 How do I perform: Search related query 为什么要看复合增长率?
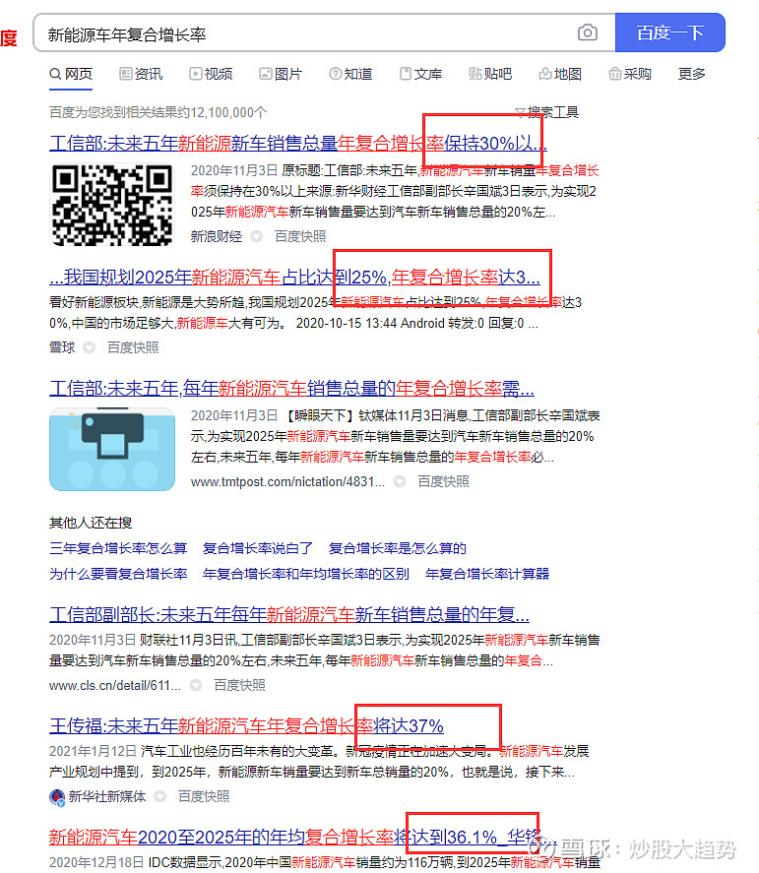click(x=118, y=574)
